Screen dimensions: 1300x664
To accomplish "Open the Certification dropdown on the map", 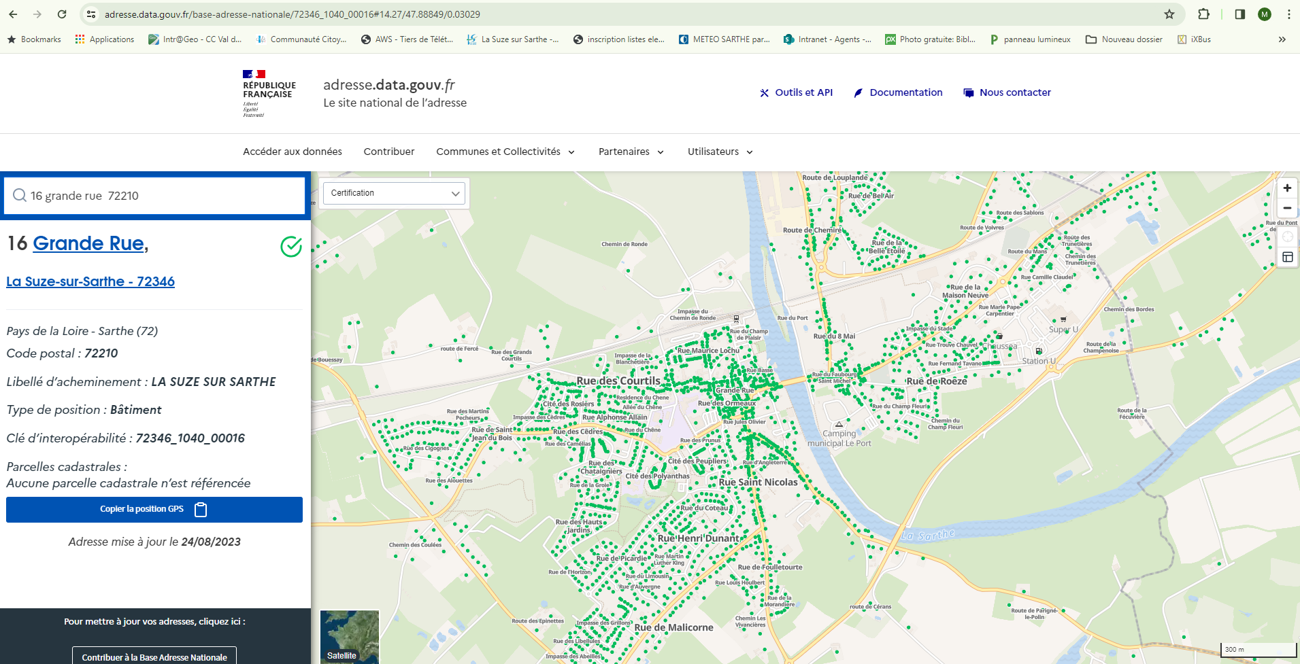I will (395, 194).
